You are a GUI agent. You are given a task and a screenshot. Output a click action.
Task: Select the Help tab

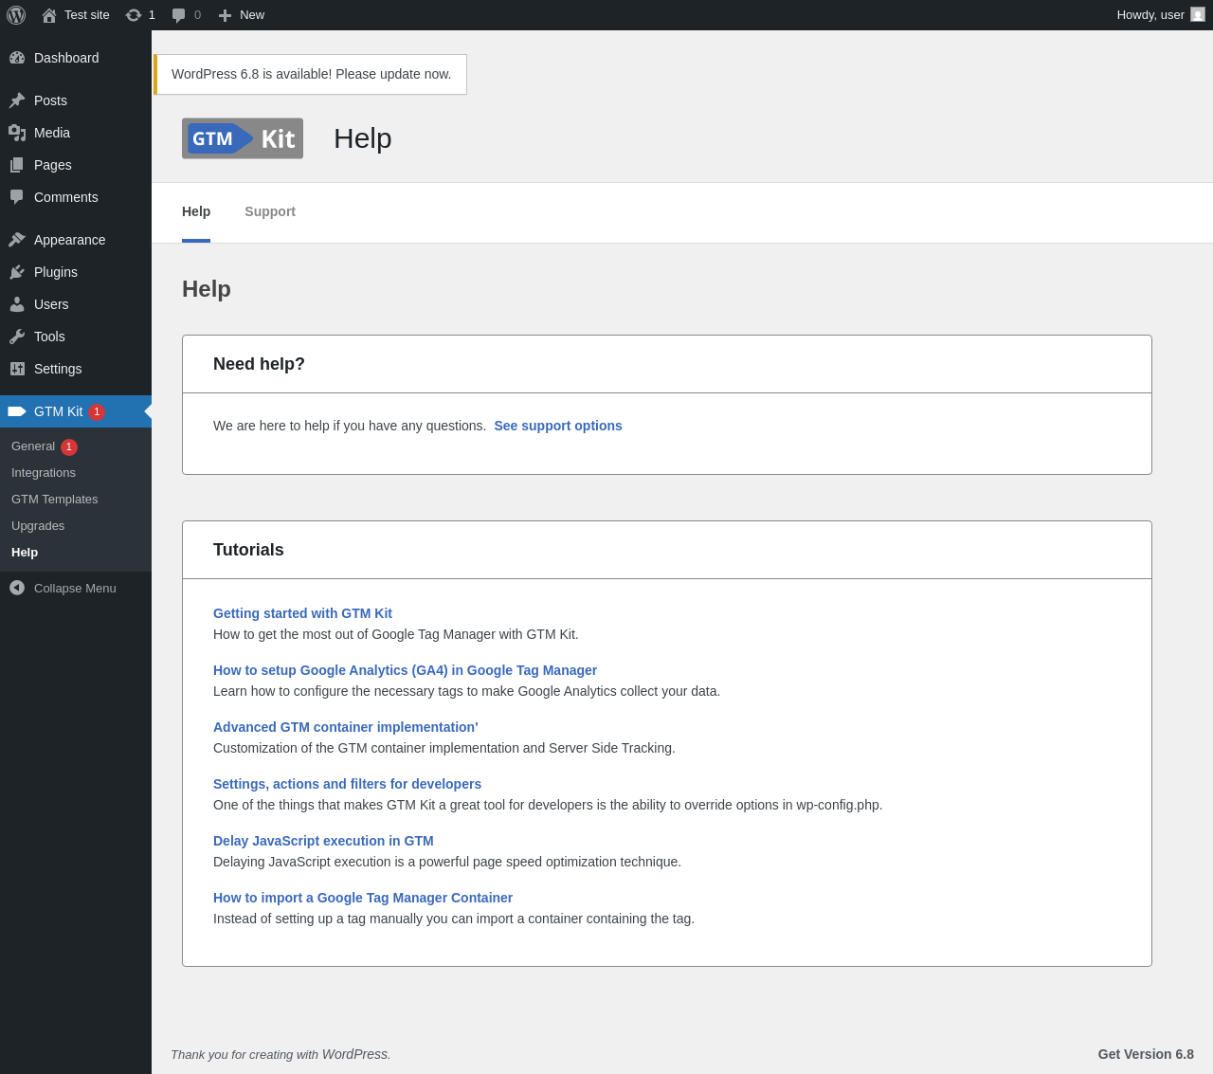point(196,211)
